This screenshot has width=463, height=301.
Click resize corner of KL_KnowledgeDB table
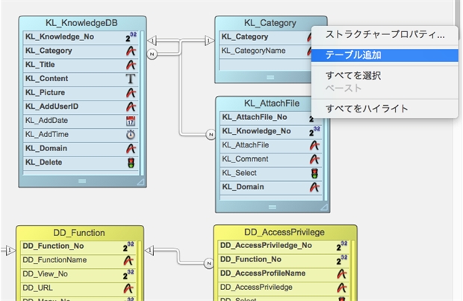(x=141, y=183)
